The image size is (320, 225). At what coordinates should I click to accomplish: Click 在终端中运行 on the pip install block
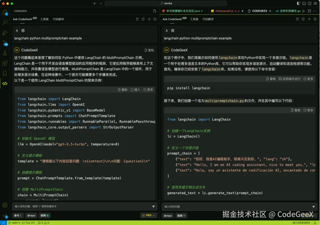pyautogui.click(x=289, y=79)
